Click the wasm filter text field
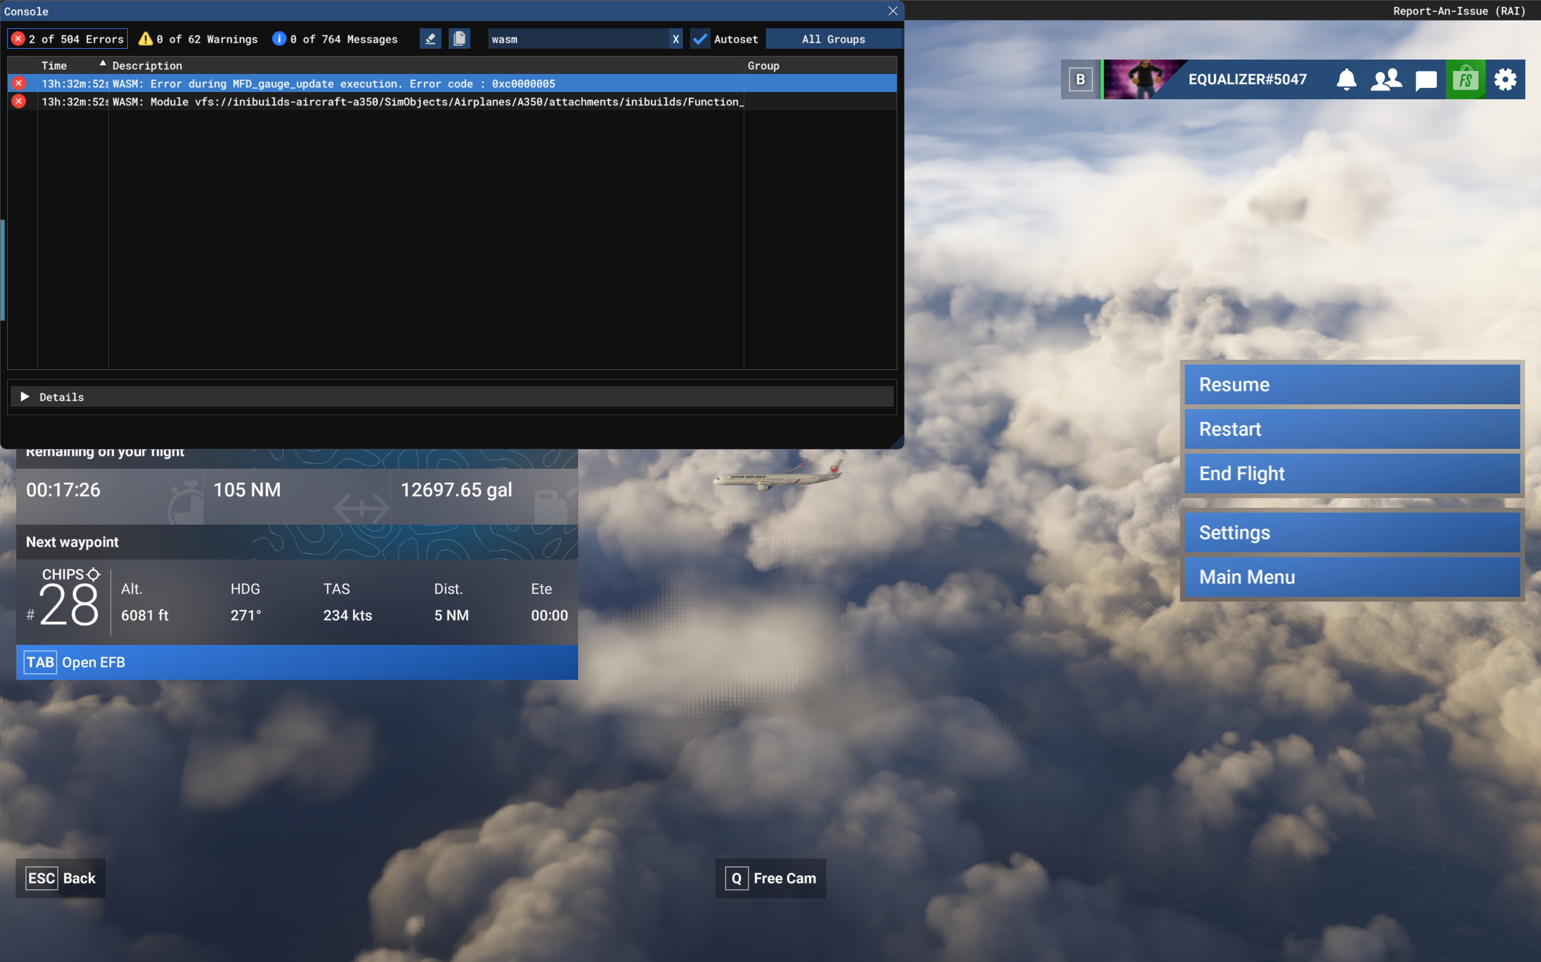Viewport: 1541px width, 962px height. pos(577,39)
